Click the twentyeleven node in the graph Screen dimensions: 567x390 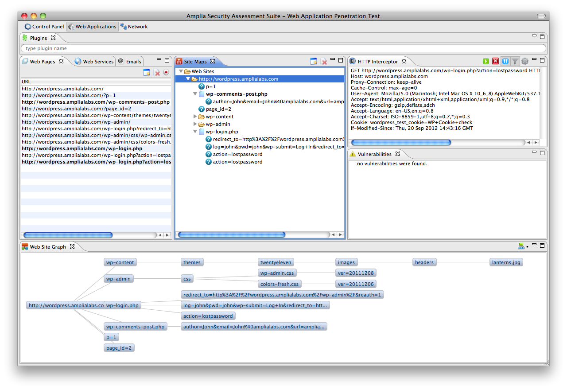tap(276, 262)
